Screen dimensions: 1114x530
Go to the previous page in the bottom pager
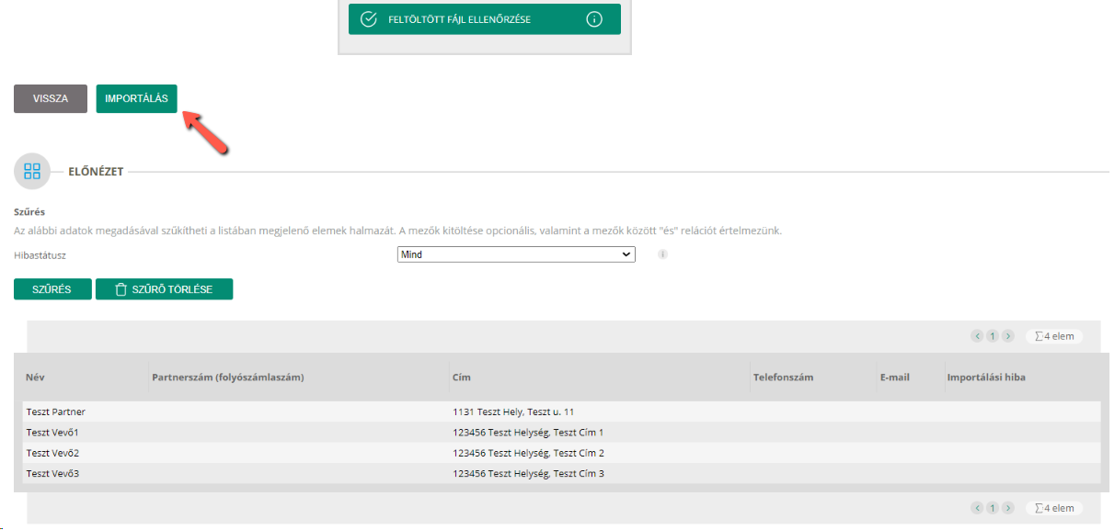point(977,508)
